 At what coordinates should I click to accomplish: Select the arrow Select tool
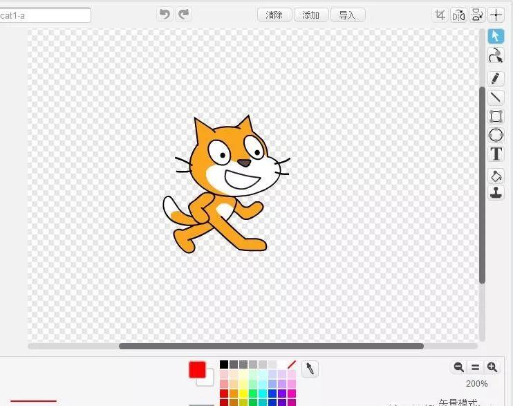(496, 36)
